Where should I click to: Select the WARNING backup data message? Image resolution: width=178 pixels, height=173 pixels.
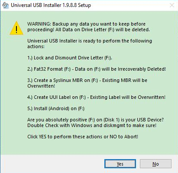[88, 27]
